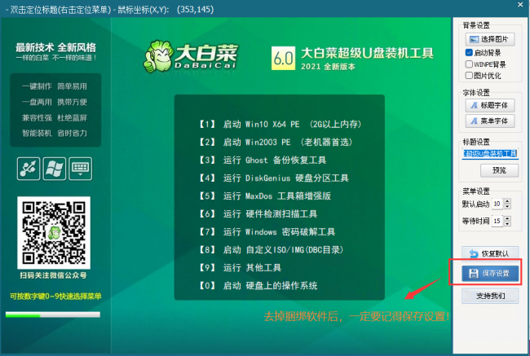The image size is (530, 356).
Task: Click the WeChat QR code image
Action: pyautogui.click(x=54, y=233)
